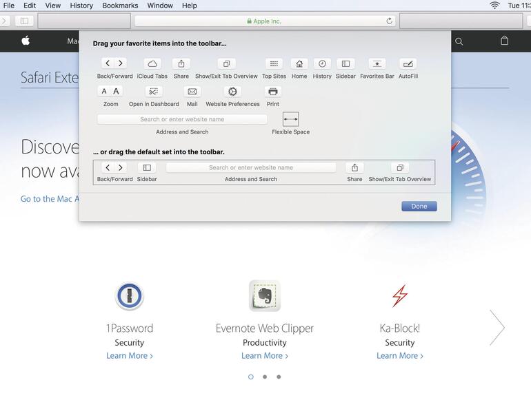The height and width of the screenshot is (398, 531).
Task: Click the iCloud Tabs cloud icon
Action: click(x=152, y=63)
